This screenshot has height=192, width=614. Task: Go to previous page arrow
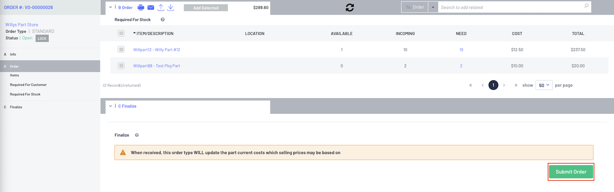[482, 85]
